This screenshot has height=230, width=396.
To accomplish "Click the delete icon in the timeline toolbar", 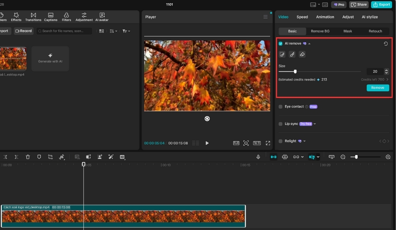I will 28,157.
